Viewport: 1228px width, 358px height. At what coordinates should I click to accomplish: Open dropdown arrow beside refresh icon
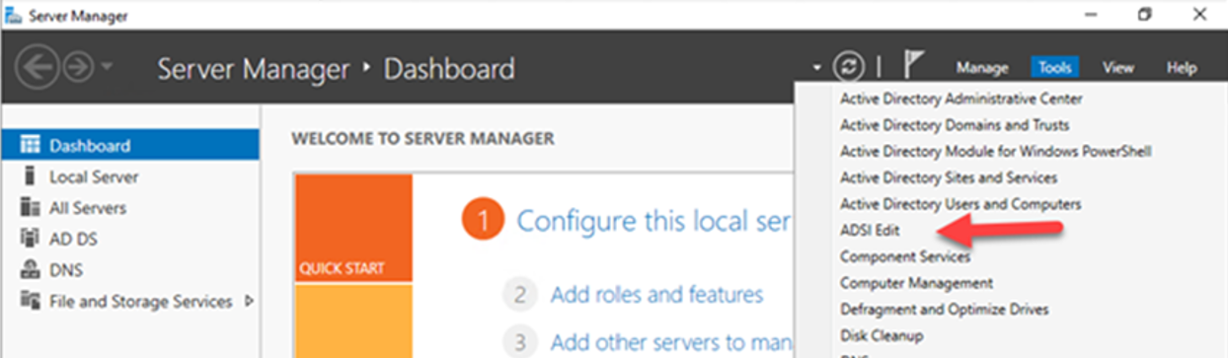pyautogui.click(x=817, y=69)
